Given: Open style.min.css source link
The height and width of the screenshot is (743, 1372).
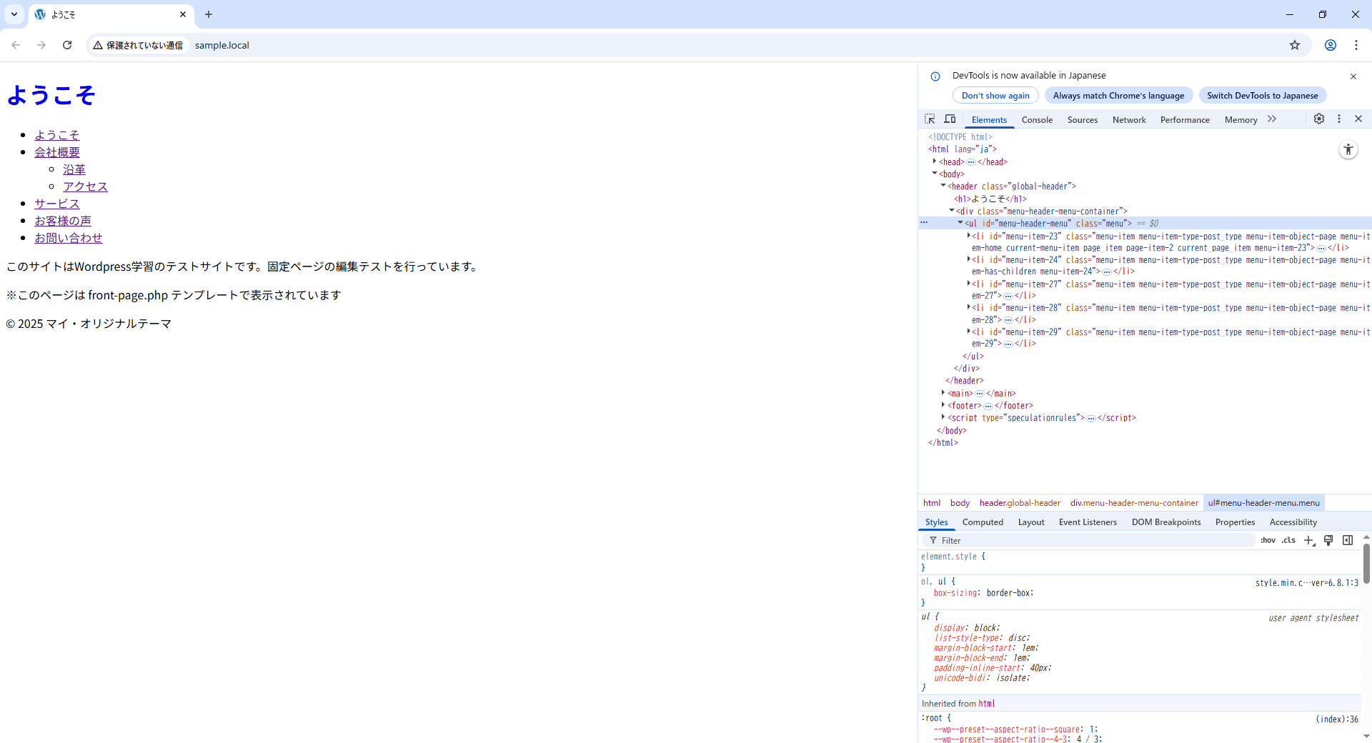Looking at the screenshot, I should coord(1306,583).
